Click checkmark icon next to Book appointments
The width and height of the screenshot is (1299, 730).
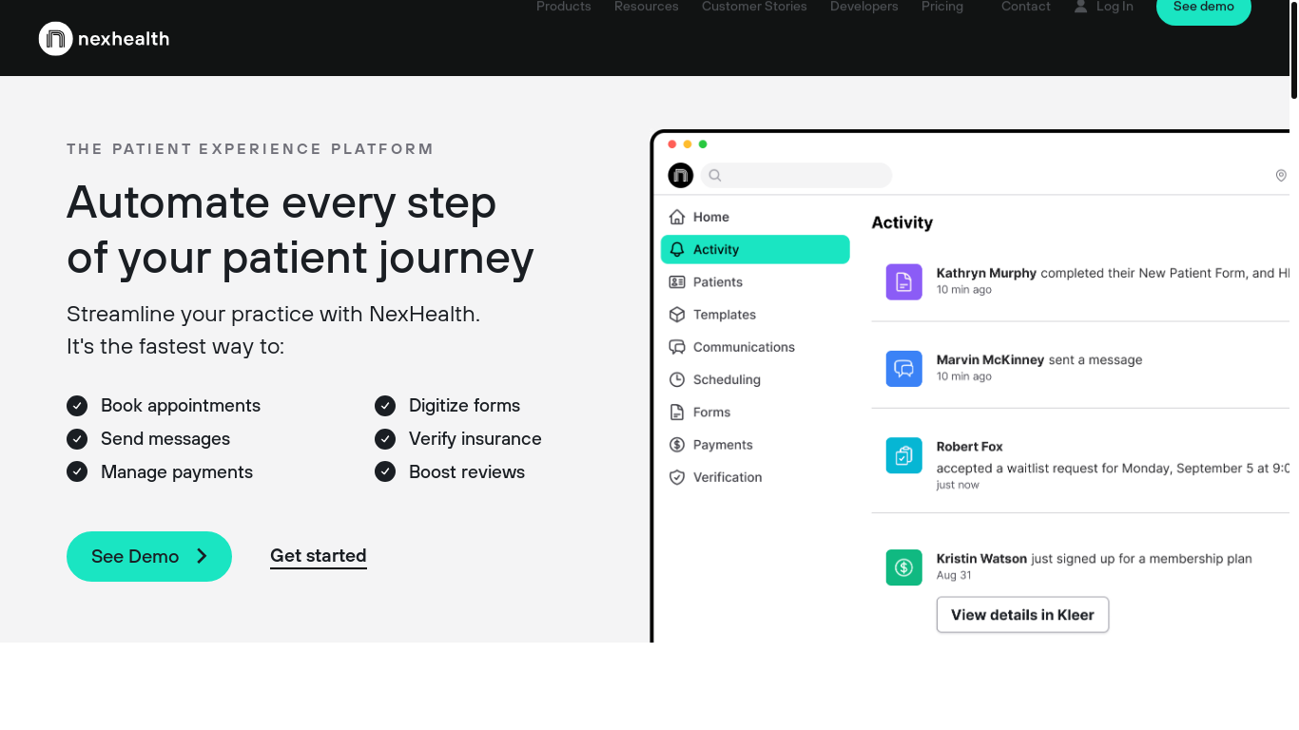pos(77,406)
